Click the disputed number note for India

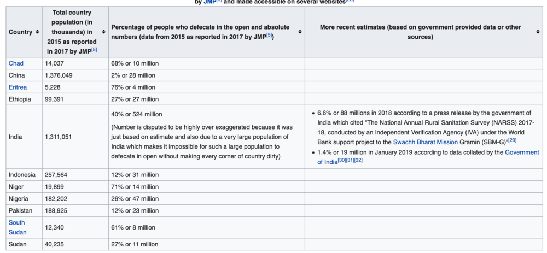202,142
